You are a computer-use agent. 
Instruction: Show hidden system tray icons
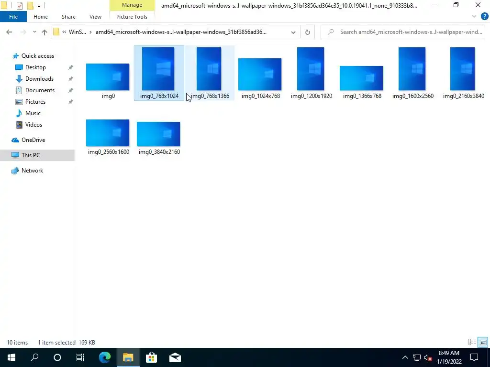point(405,357)
